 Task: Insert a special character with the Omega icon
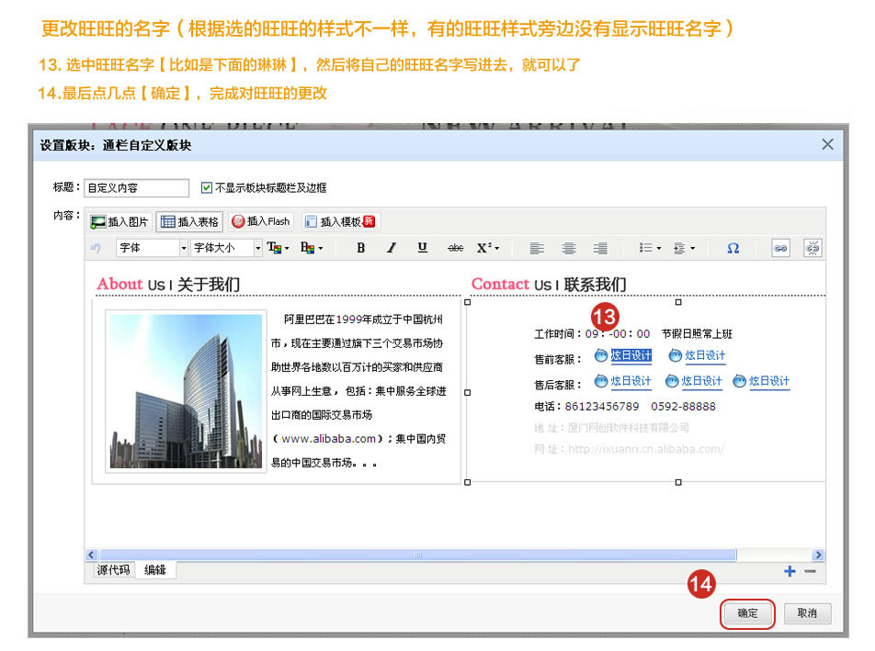pyautogui.click(x=733, y=248)
